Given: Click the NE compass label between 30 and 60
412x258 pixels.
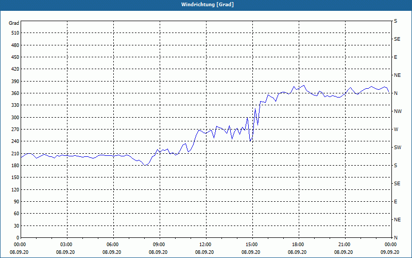Looking at the screenshot, I should [x=398, y=220].
